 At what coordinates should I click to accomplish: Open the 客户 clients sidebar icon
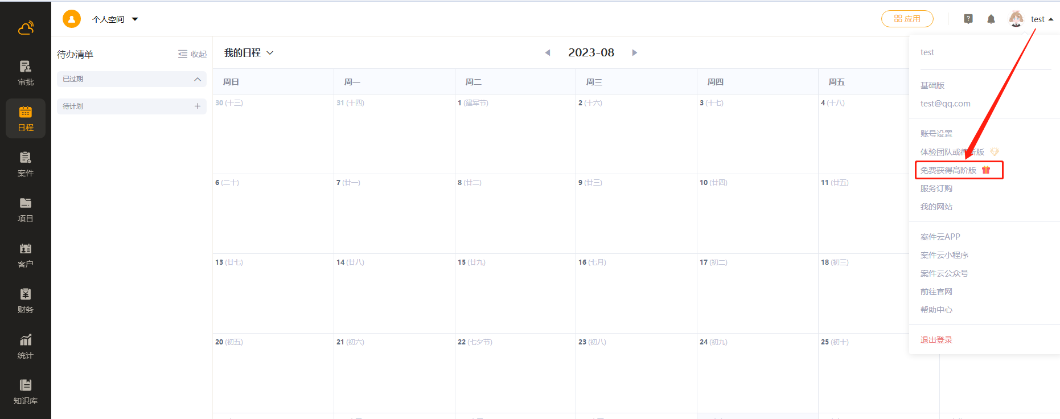coord(26,255)
